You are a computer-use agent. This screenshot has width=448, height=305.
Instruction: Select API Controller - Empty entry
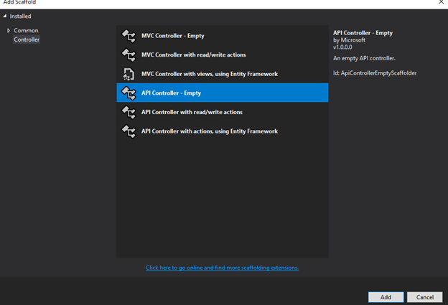coord(223,93)
